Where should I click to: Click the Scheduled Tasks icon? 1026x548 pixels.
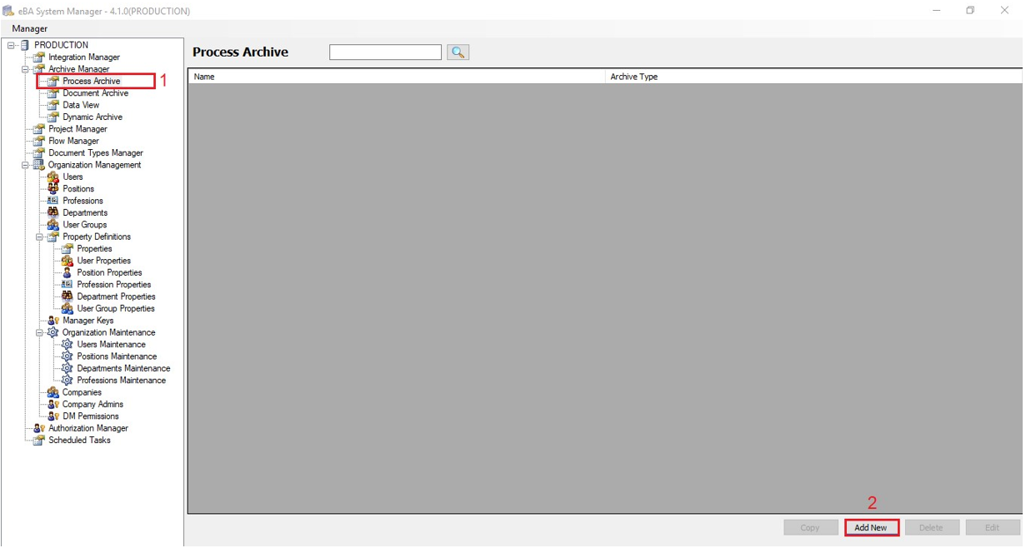tap(38, 441)
